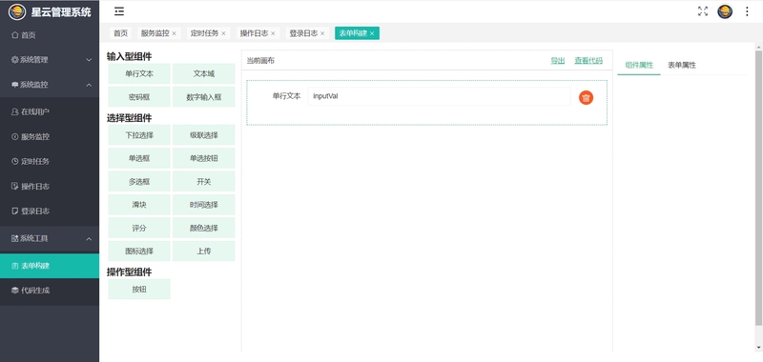This screenshot has width=763, height=362.
Task: Click the inputVal text field
Action: click(x=440, y=96)
